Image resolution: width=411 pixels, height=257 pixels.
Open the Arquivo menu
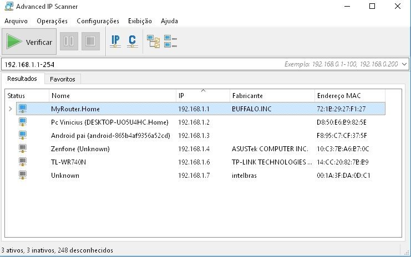click(x=16, y=21)
